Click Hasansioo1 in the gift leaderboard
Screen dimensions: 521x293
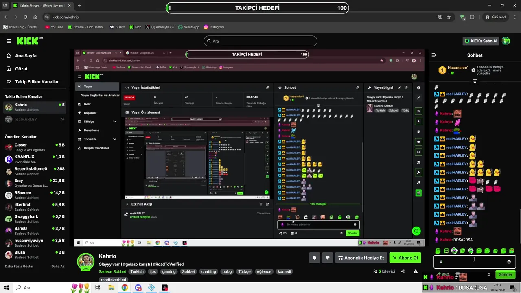click(458, 68)
